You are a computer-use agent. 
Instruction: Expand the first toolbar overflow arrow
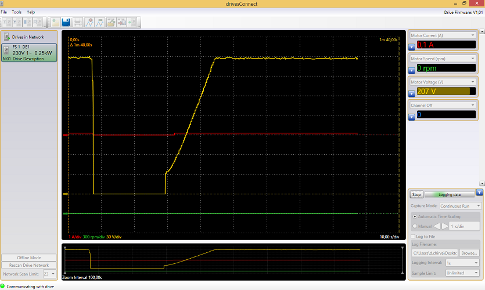[45, 22]
